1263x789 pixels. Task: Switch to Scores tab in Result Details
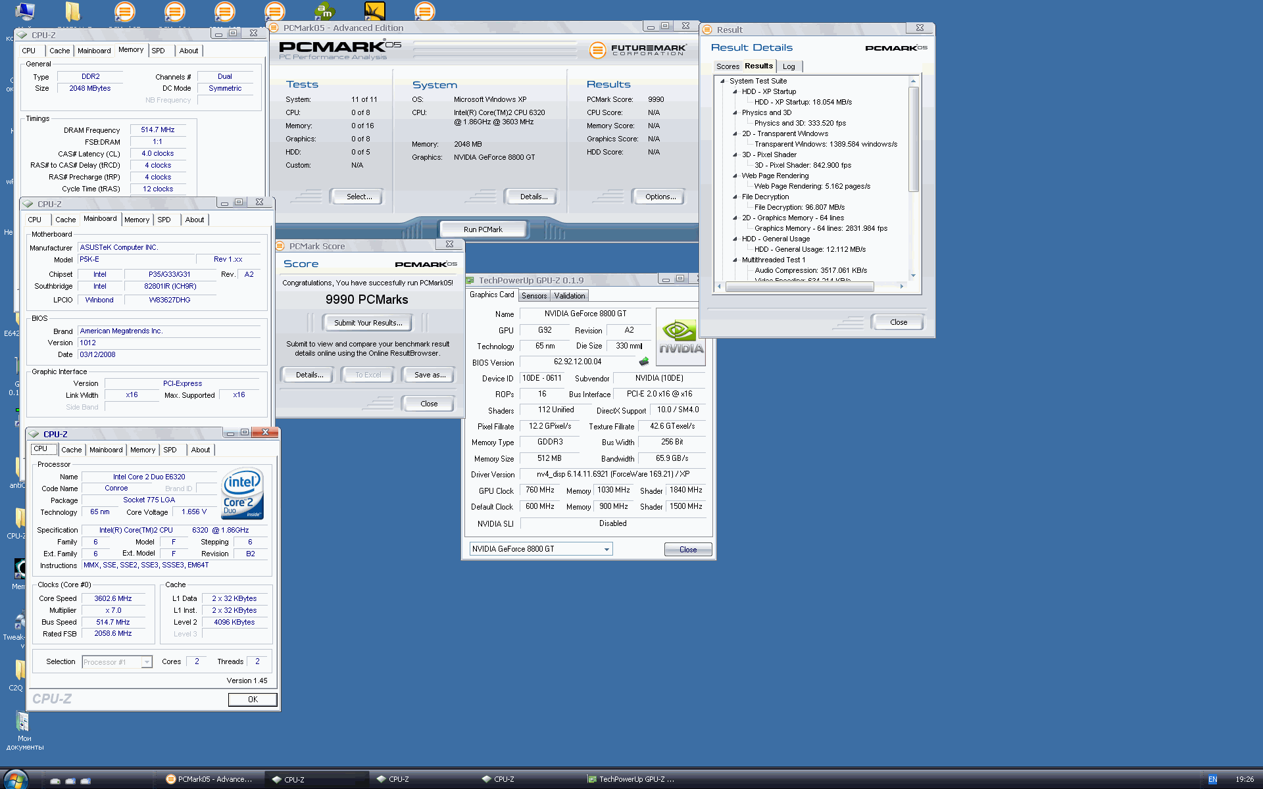[728, 66]
